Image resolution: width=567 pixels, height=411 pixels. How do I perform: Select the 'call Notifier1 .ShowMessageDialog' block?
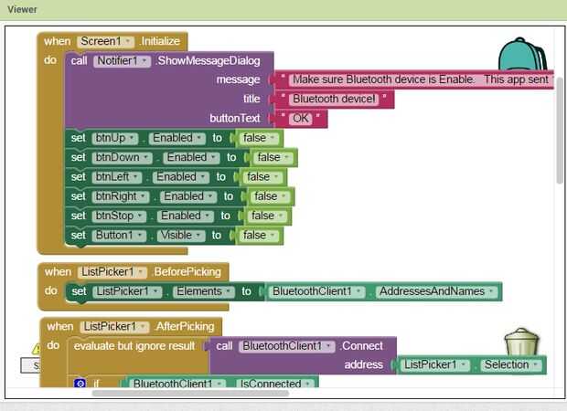tap(168, 90)
